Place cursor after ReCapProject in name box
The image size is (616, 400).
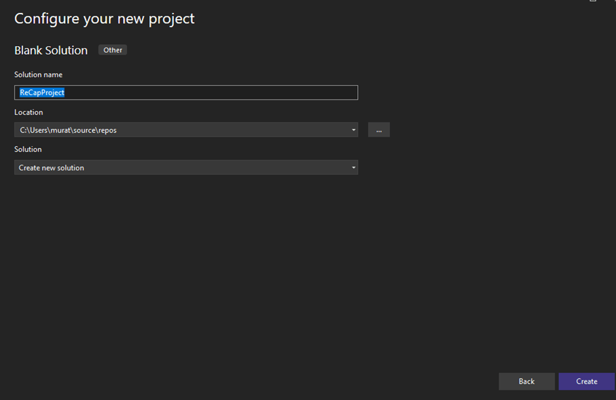tap(66, 92)
